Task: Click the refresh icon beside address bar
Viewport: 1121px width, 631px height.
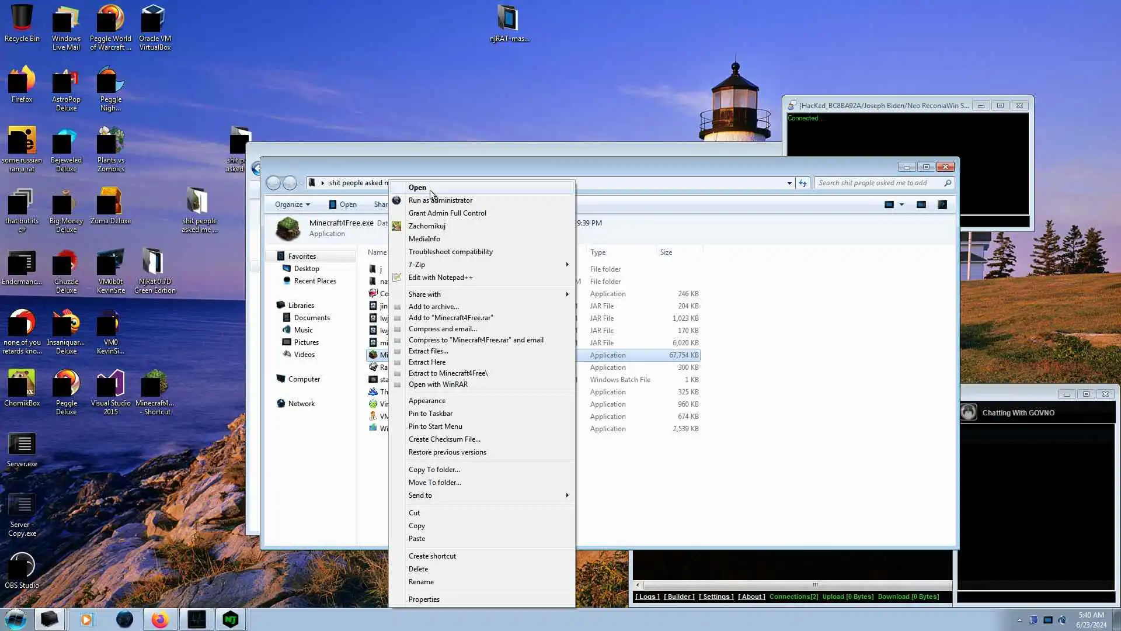Action: (803, 183)
